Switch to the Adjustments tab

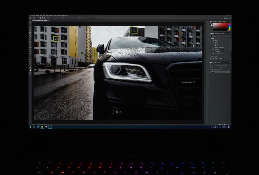pyautogui.click(x=217, y=34)
